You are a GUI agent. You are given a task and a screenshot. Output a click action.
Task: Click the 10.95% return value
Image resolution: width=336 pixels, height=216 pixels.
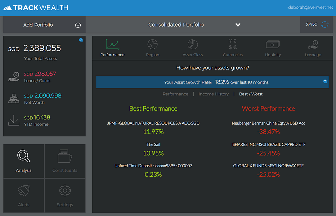pos(153,153)
